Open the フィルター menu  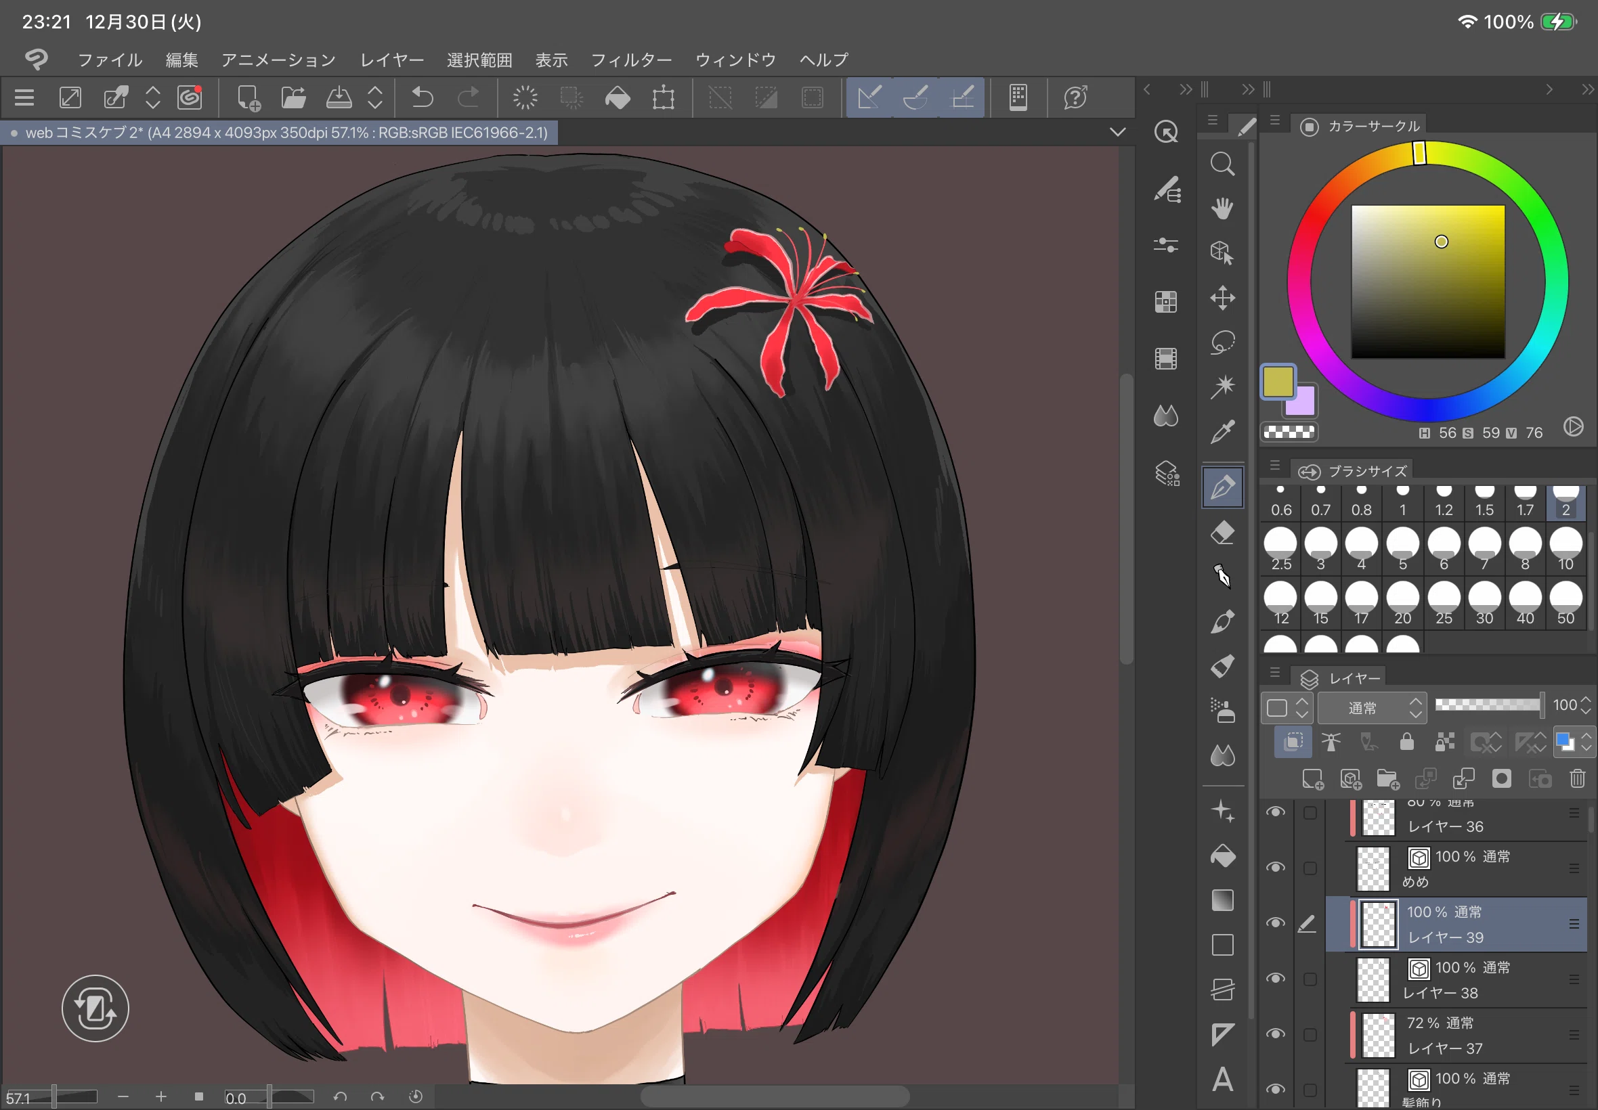pyautogui.click(x=631, y=60)
